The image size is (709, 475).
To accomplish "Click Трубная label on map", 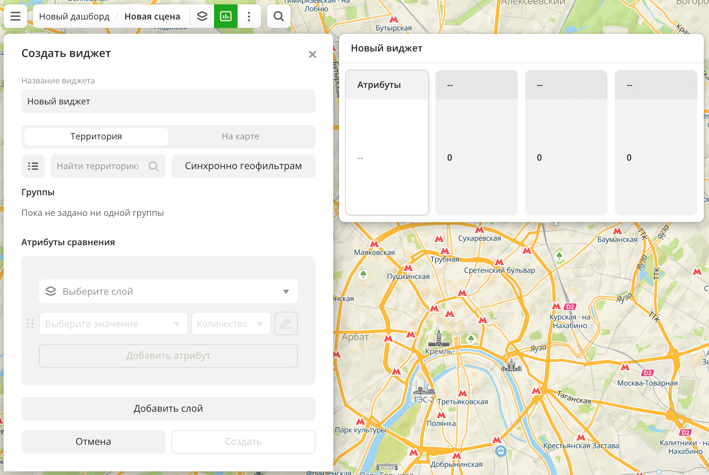I will [x=445, y=259].
